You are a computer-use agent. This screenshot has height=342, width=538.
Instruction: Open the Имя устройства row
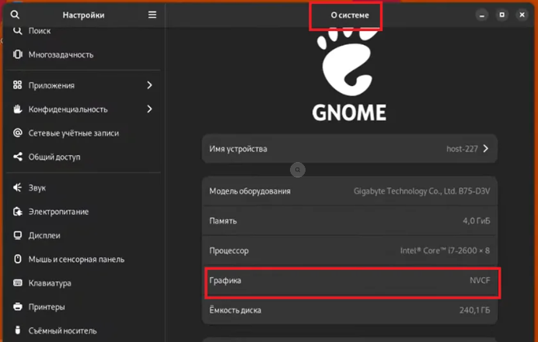point(350,149)
